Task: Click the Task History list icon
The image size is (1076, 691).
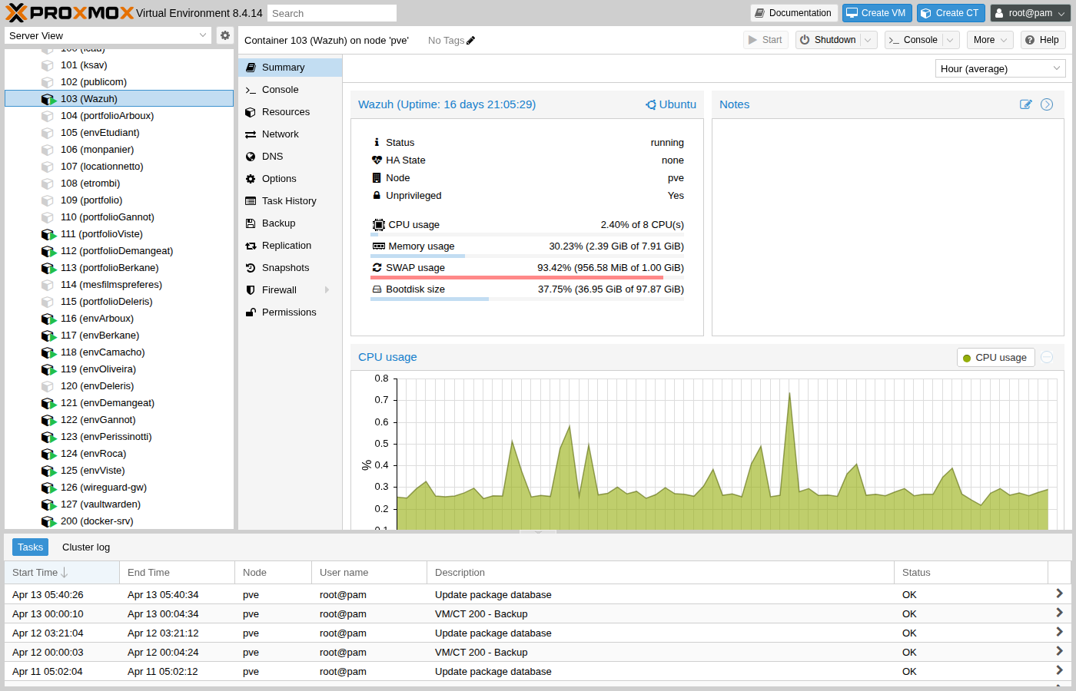Action: point(251,201)
